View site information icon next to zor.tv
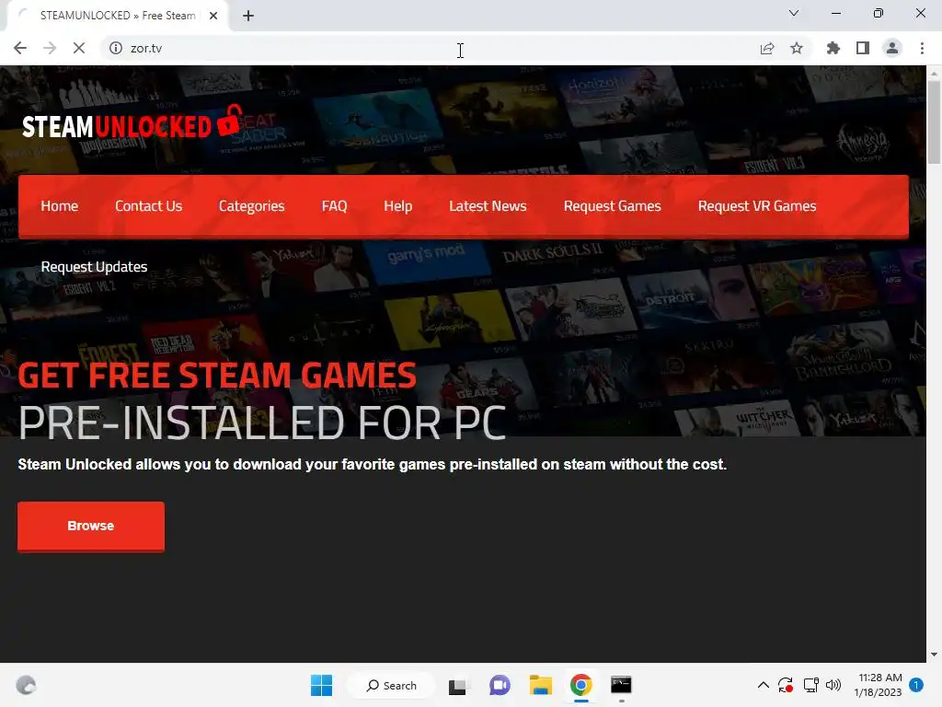The width and height of the screenshot is (942, 707). pos(115,48)
